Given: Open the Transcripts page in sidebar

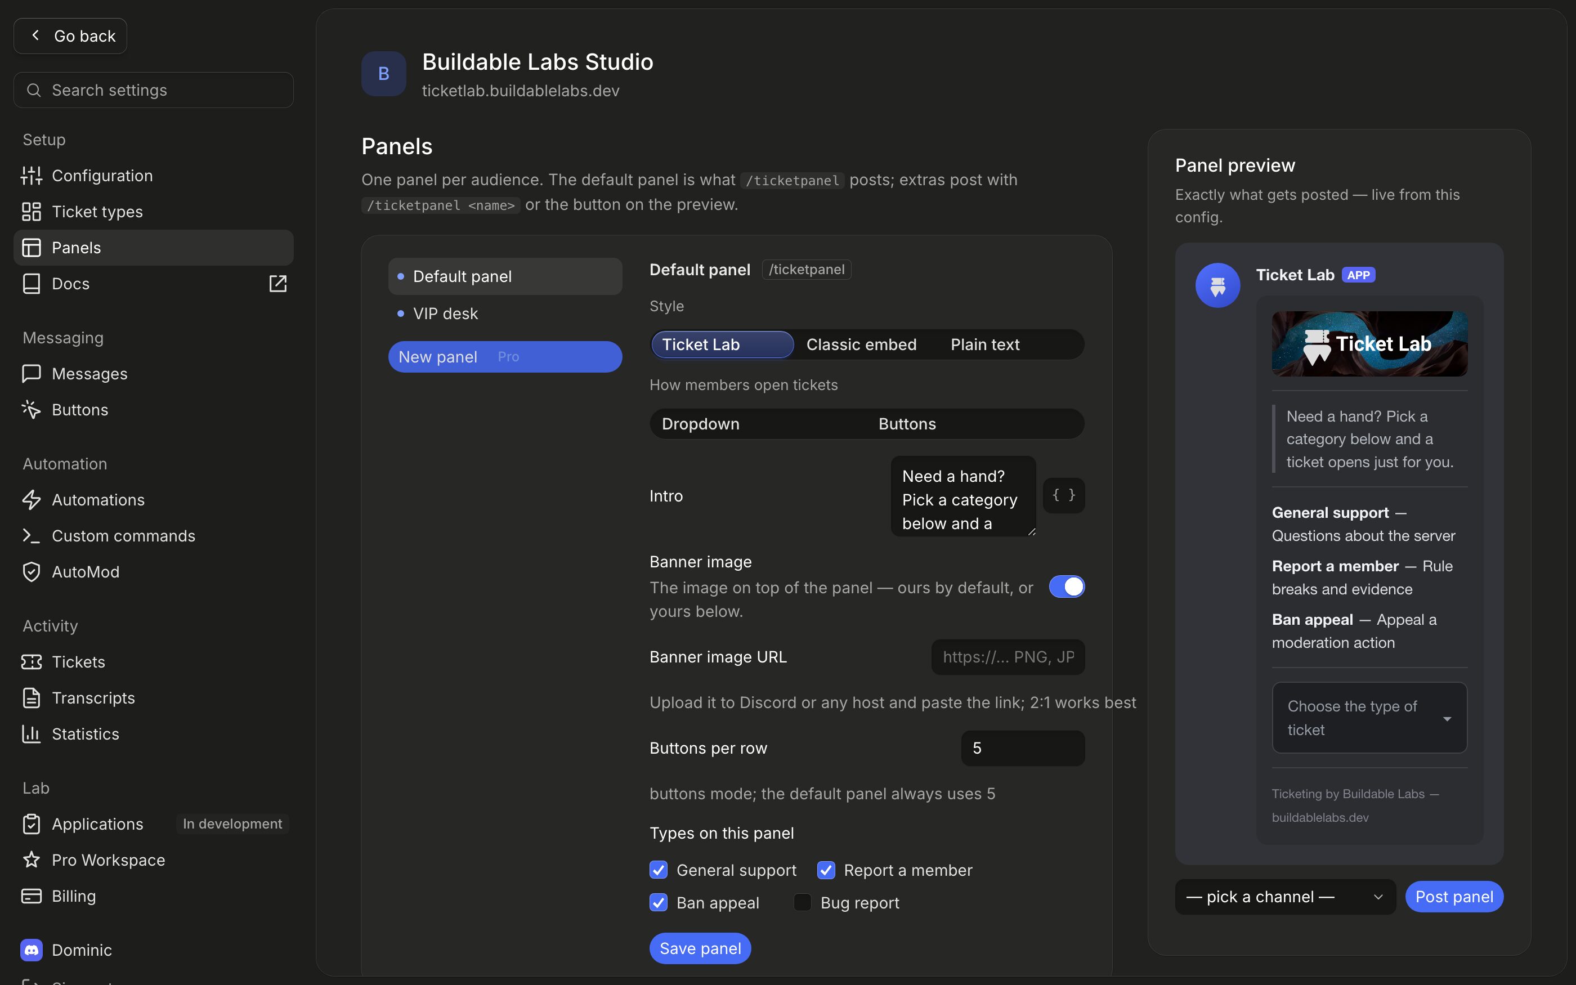Looking at the screenshot, I should click(153, 698).
